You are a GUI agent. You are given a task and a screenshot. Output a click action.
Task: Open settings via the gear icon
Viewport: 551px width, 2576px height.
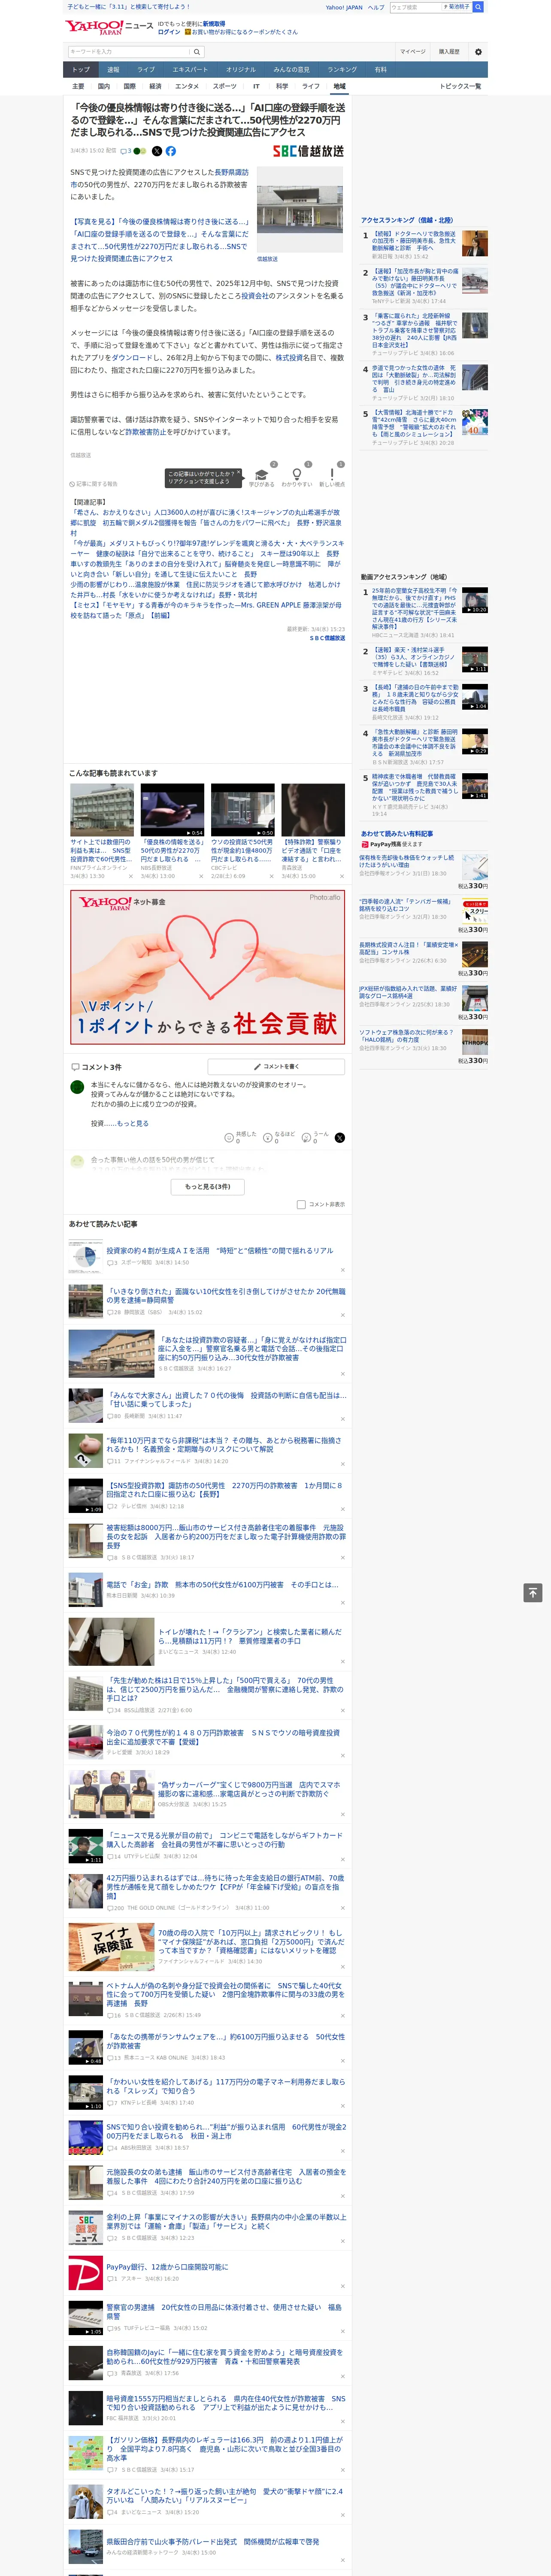pyautogui.click(x=478, y=52)
